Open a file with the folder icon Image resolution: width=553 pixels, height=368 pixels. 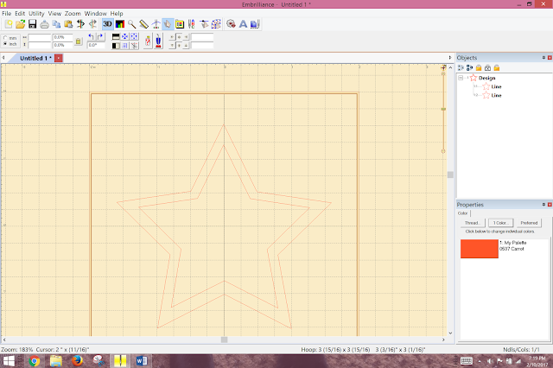(21, 24)
